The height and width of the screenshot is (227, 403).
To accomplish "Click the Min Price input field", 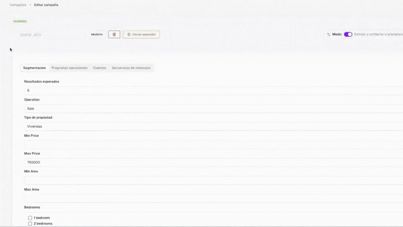I will click(210, 144).
